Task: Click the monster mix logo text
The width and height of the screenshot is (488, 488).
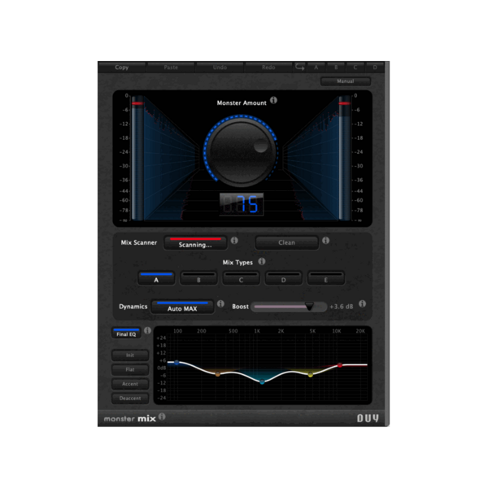Action: pyautogui.click(x=130, y=419)
